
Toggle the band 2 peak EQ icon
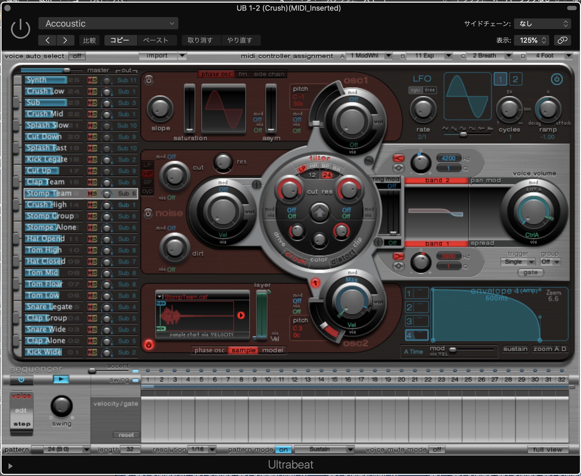pos(398,168)
